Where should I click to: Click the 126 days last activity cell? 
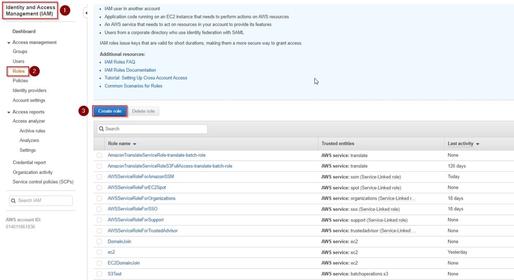[x=456, y=166]
